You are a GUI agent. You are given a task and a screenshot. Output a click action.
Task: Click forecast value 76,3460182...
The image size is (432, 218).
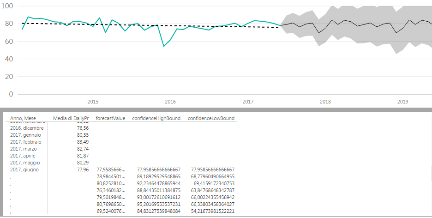pyautogui.click(x=111, y=190)
